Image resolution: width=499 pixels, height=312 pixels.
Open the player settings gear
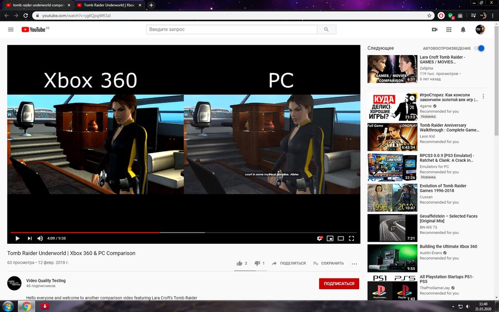(320, 238)
